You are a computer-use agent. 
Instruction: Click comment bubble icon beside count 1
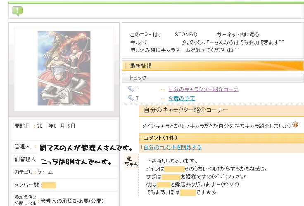coord(131,89)
